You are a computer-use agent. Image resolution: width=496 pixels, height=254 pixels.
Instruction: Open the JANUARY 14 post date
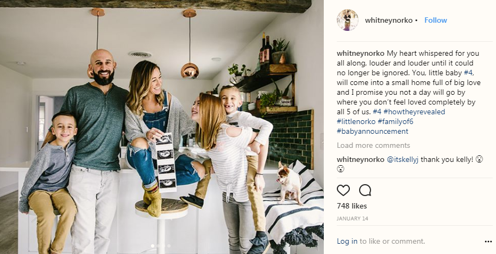coord(353,218)
